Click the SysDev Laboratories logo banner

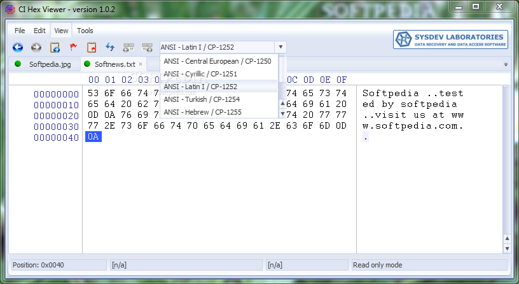(x=450, y=39)
